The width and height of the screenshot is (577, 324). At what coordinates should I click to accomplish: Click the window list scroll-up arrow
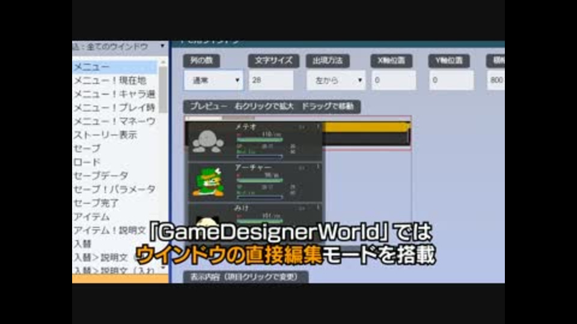[163, 63]
